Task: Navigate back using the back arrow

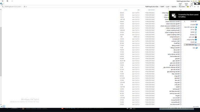Action: click(198, 7)
